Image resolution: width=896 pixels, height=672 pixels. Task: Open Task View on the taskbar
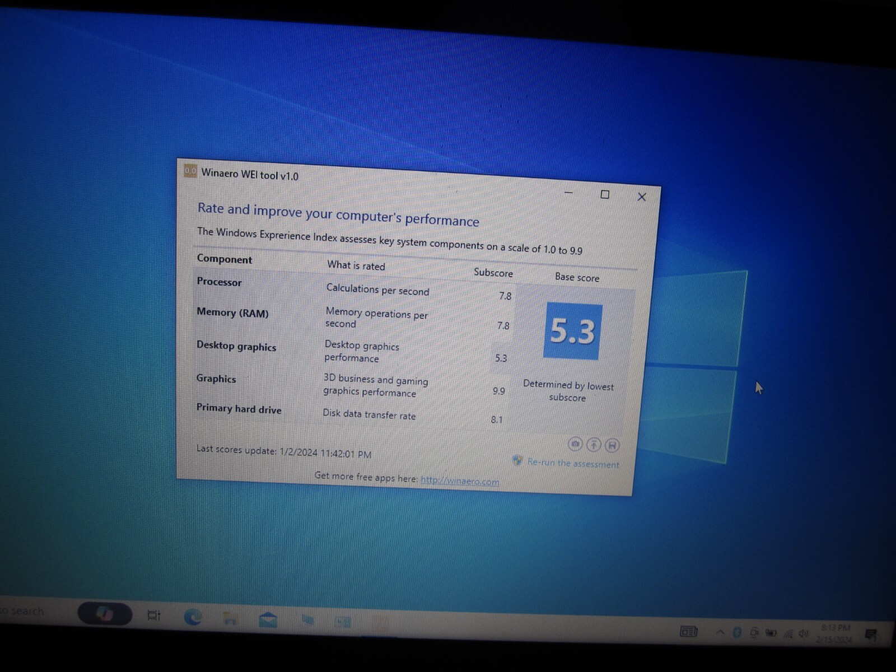(154, 615)
